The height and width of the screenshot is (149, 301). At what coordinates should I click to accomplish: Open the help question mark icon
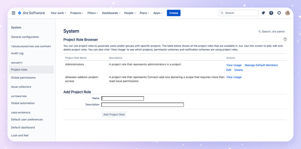pos(271,13)
